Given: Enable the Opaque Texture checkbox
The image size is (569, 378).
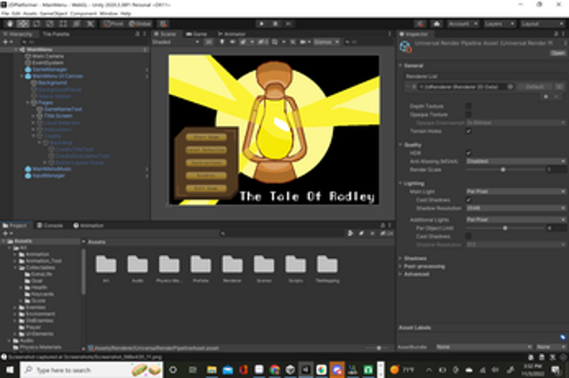Looking at the screenshot, I should pos(469,114).
